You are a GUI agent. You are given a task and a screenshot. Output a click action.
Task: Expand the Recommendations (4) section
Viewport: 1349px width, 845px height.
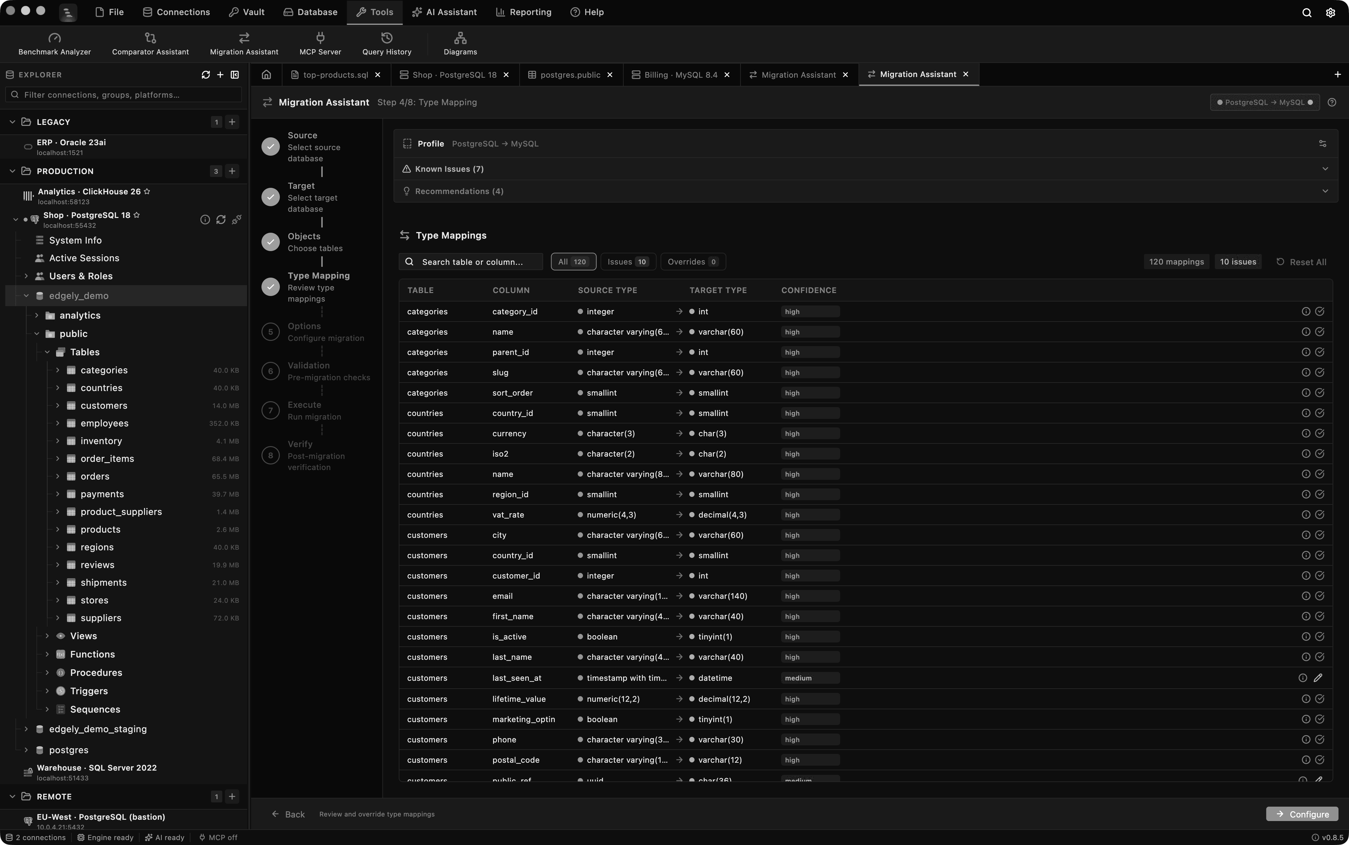point(865,191)
